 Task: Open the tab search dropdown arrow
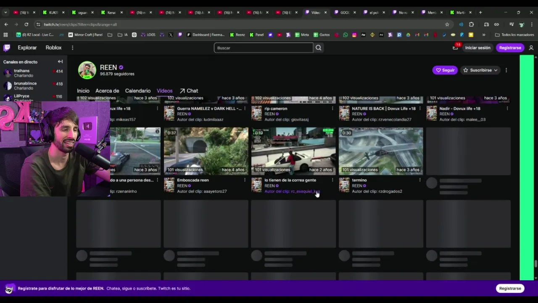[5, 13]
